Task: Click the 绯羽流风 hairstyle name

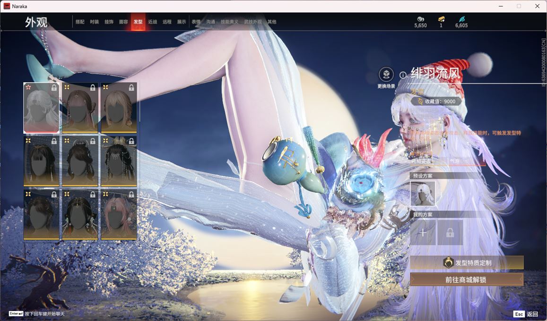Action: pos(436,73)
